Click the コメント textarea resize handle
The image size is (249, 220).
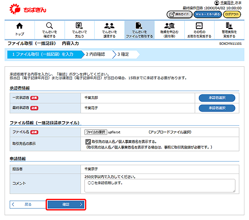tap(234, 191)
